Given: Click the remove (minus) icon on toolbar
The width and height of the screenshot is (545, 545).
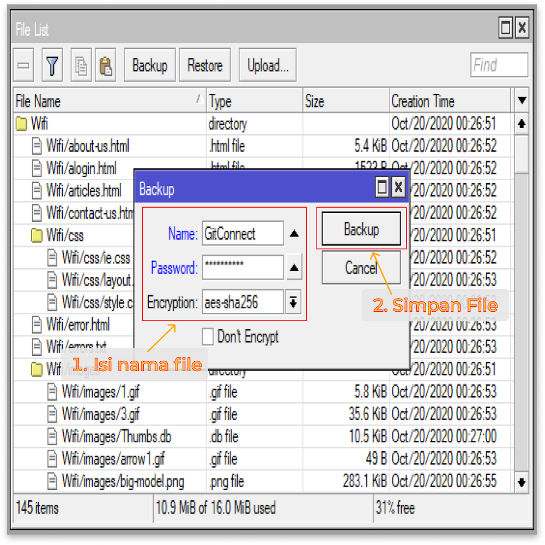Looking at the screenshot, I should coord(23,65).
